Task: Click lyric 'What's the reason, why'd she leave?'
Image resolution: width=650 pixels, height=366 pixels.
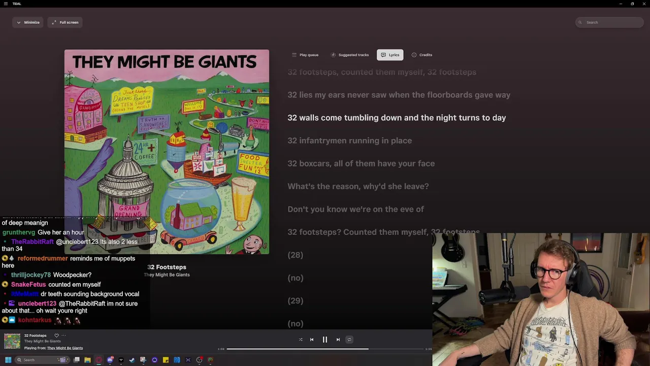Action: (358, 187)
